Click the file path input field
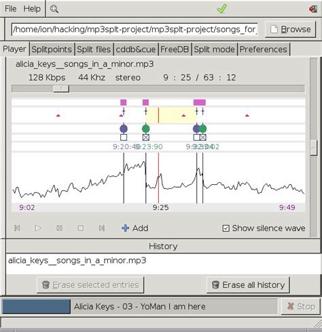322x332 pixels. (135, 29)
